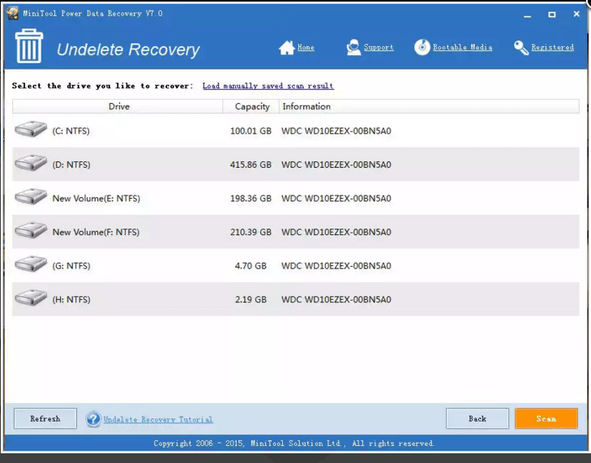Click the 198.36 GB capacity value
591x463 pixels.
click(x=251, y=199)
